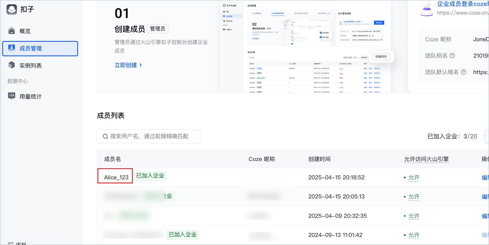Screen dimensions: 489x245
Task: Click Alice_123's 已加入企业 status tag
Action: (150, 176)
